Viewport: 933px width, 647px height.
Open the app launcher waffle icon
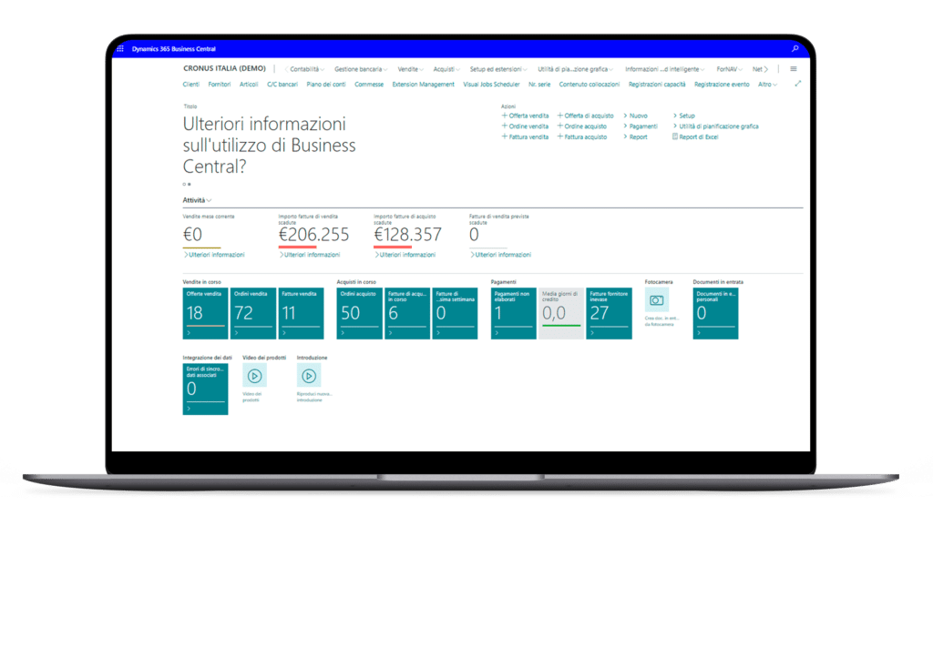pos(120,48)
